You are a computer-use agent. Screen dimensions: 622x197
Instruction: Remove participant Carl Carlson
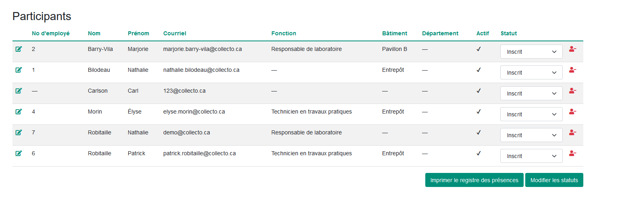pos(572,91)
